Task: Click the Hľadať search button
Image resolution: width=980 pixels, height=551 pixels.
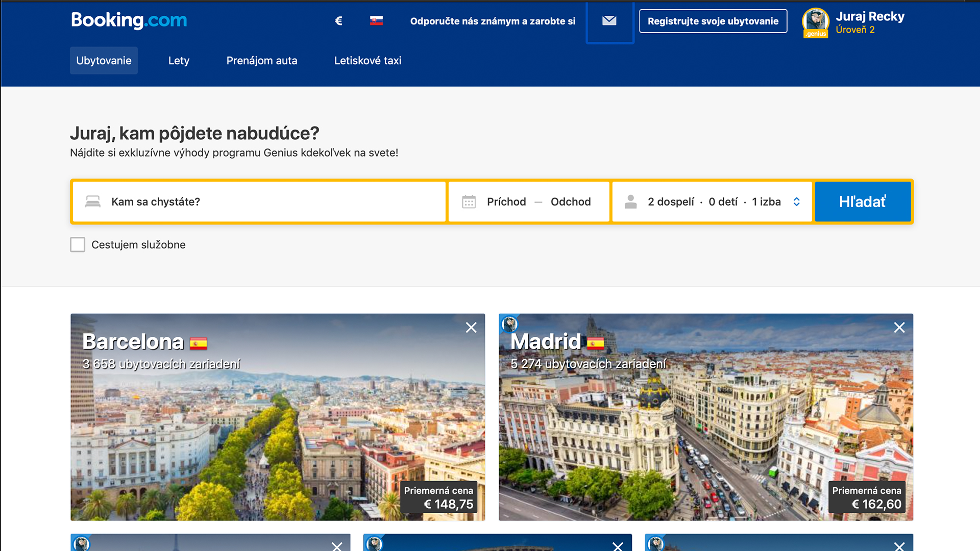Action: point(863,202)
